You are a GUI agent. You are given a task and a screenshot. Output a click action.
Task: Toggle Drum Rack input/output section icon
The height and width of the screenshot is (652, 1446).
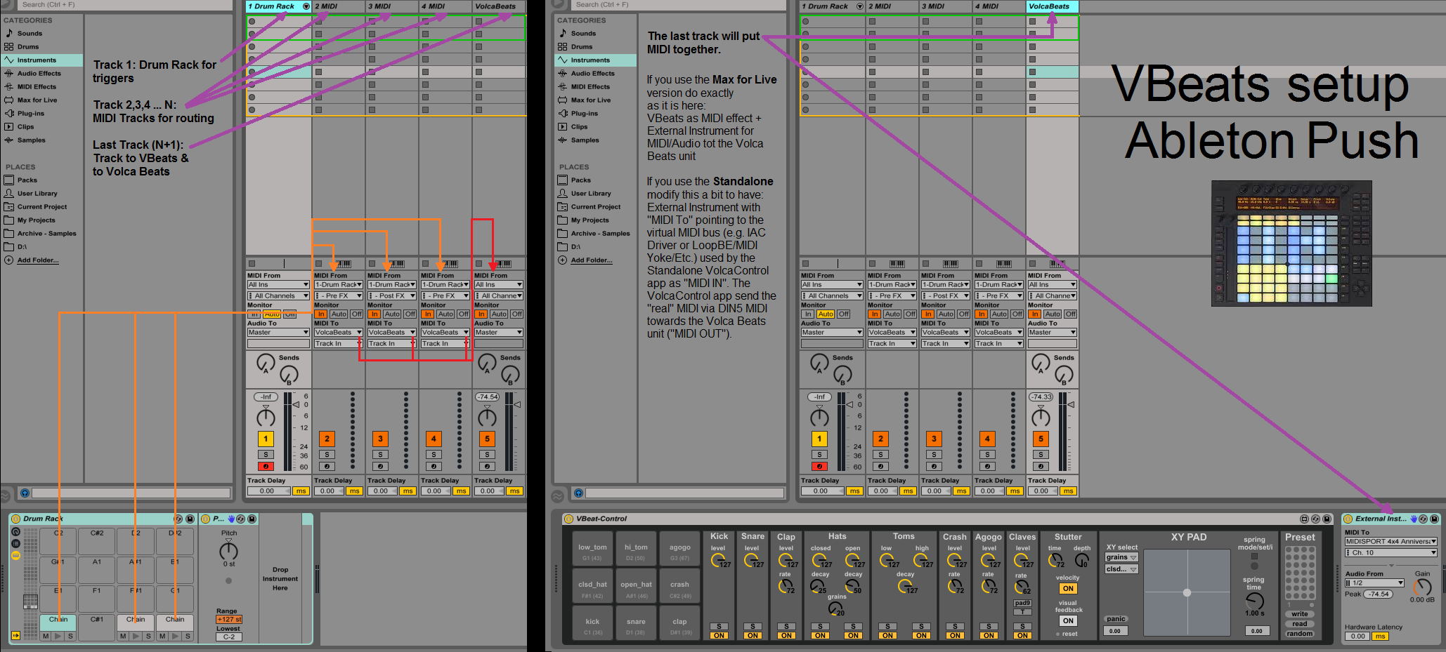click(15, 635)
